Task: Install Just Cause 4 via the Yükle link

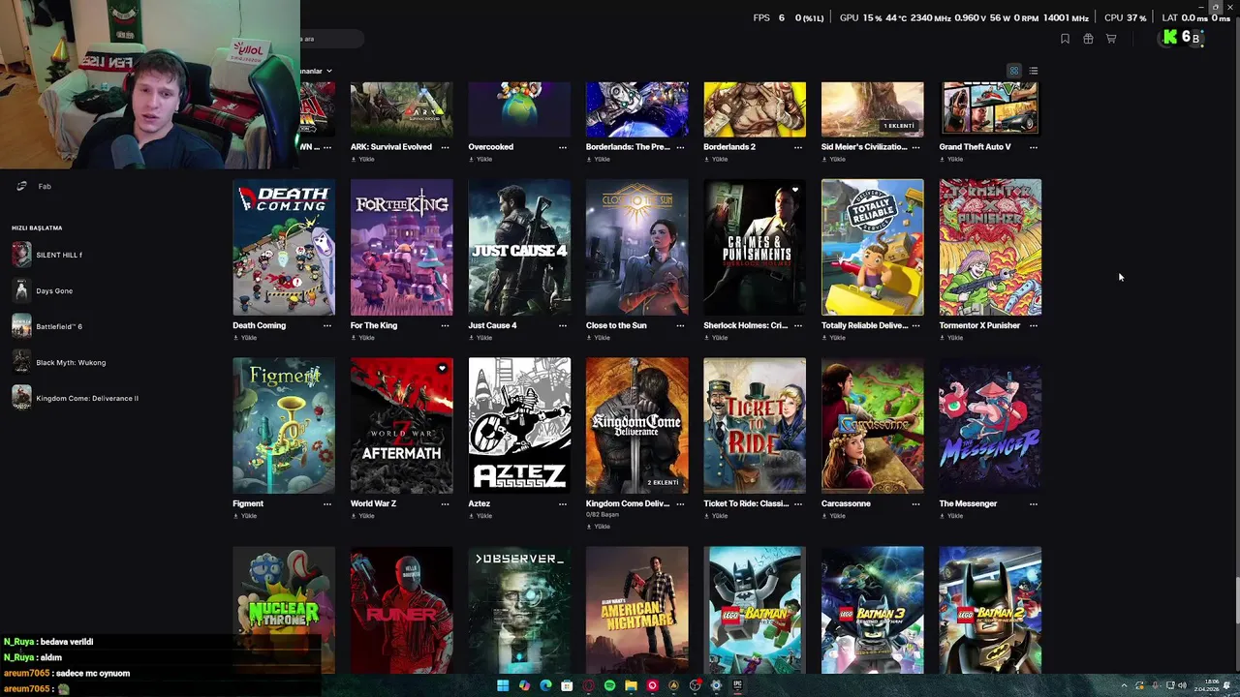Action: 481,338
